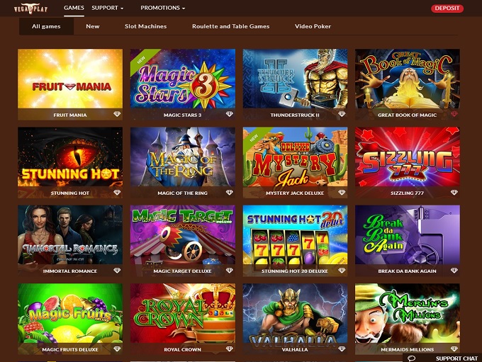Screen dimensions: 482x362
Task: Click the diamond icon on Great Book of Magic
Action: pos(454,114)
